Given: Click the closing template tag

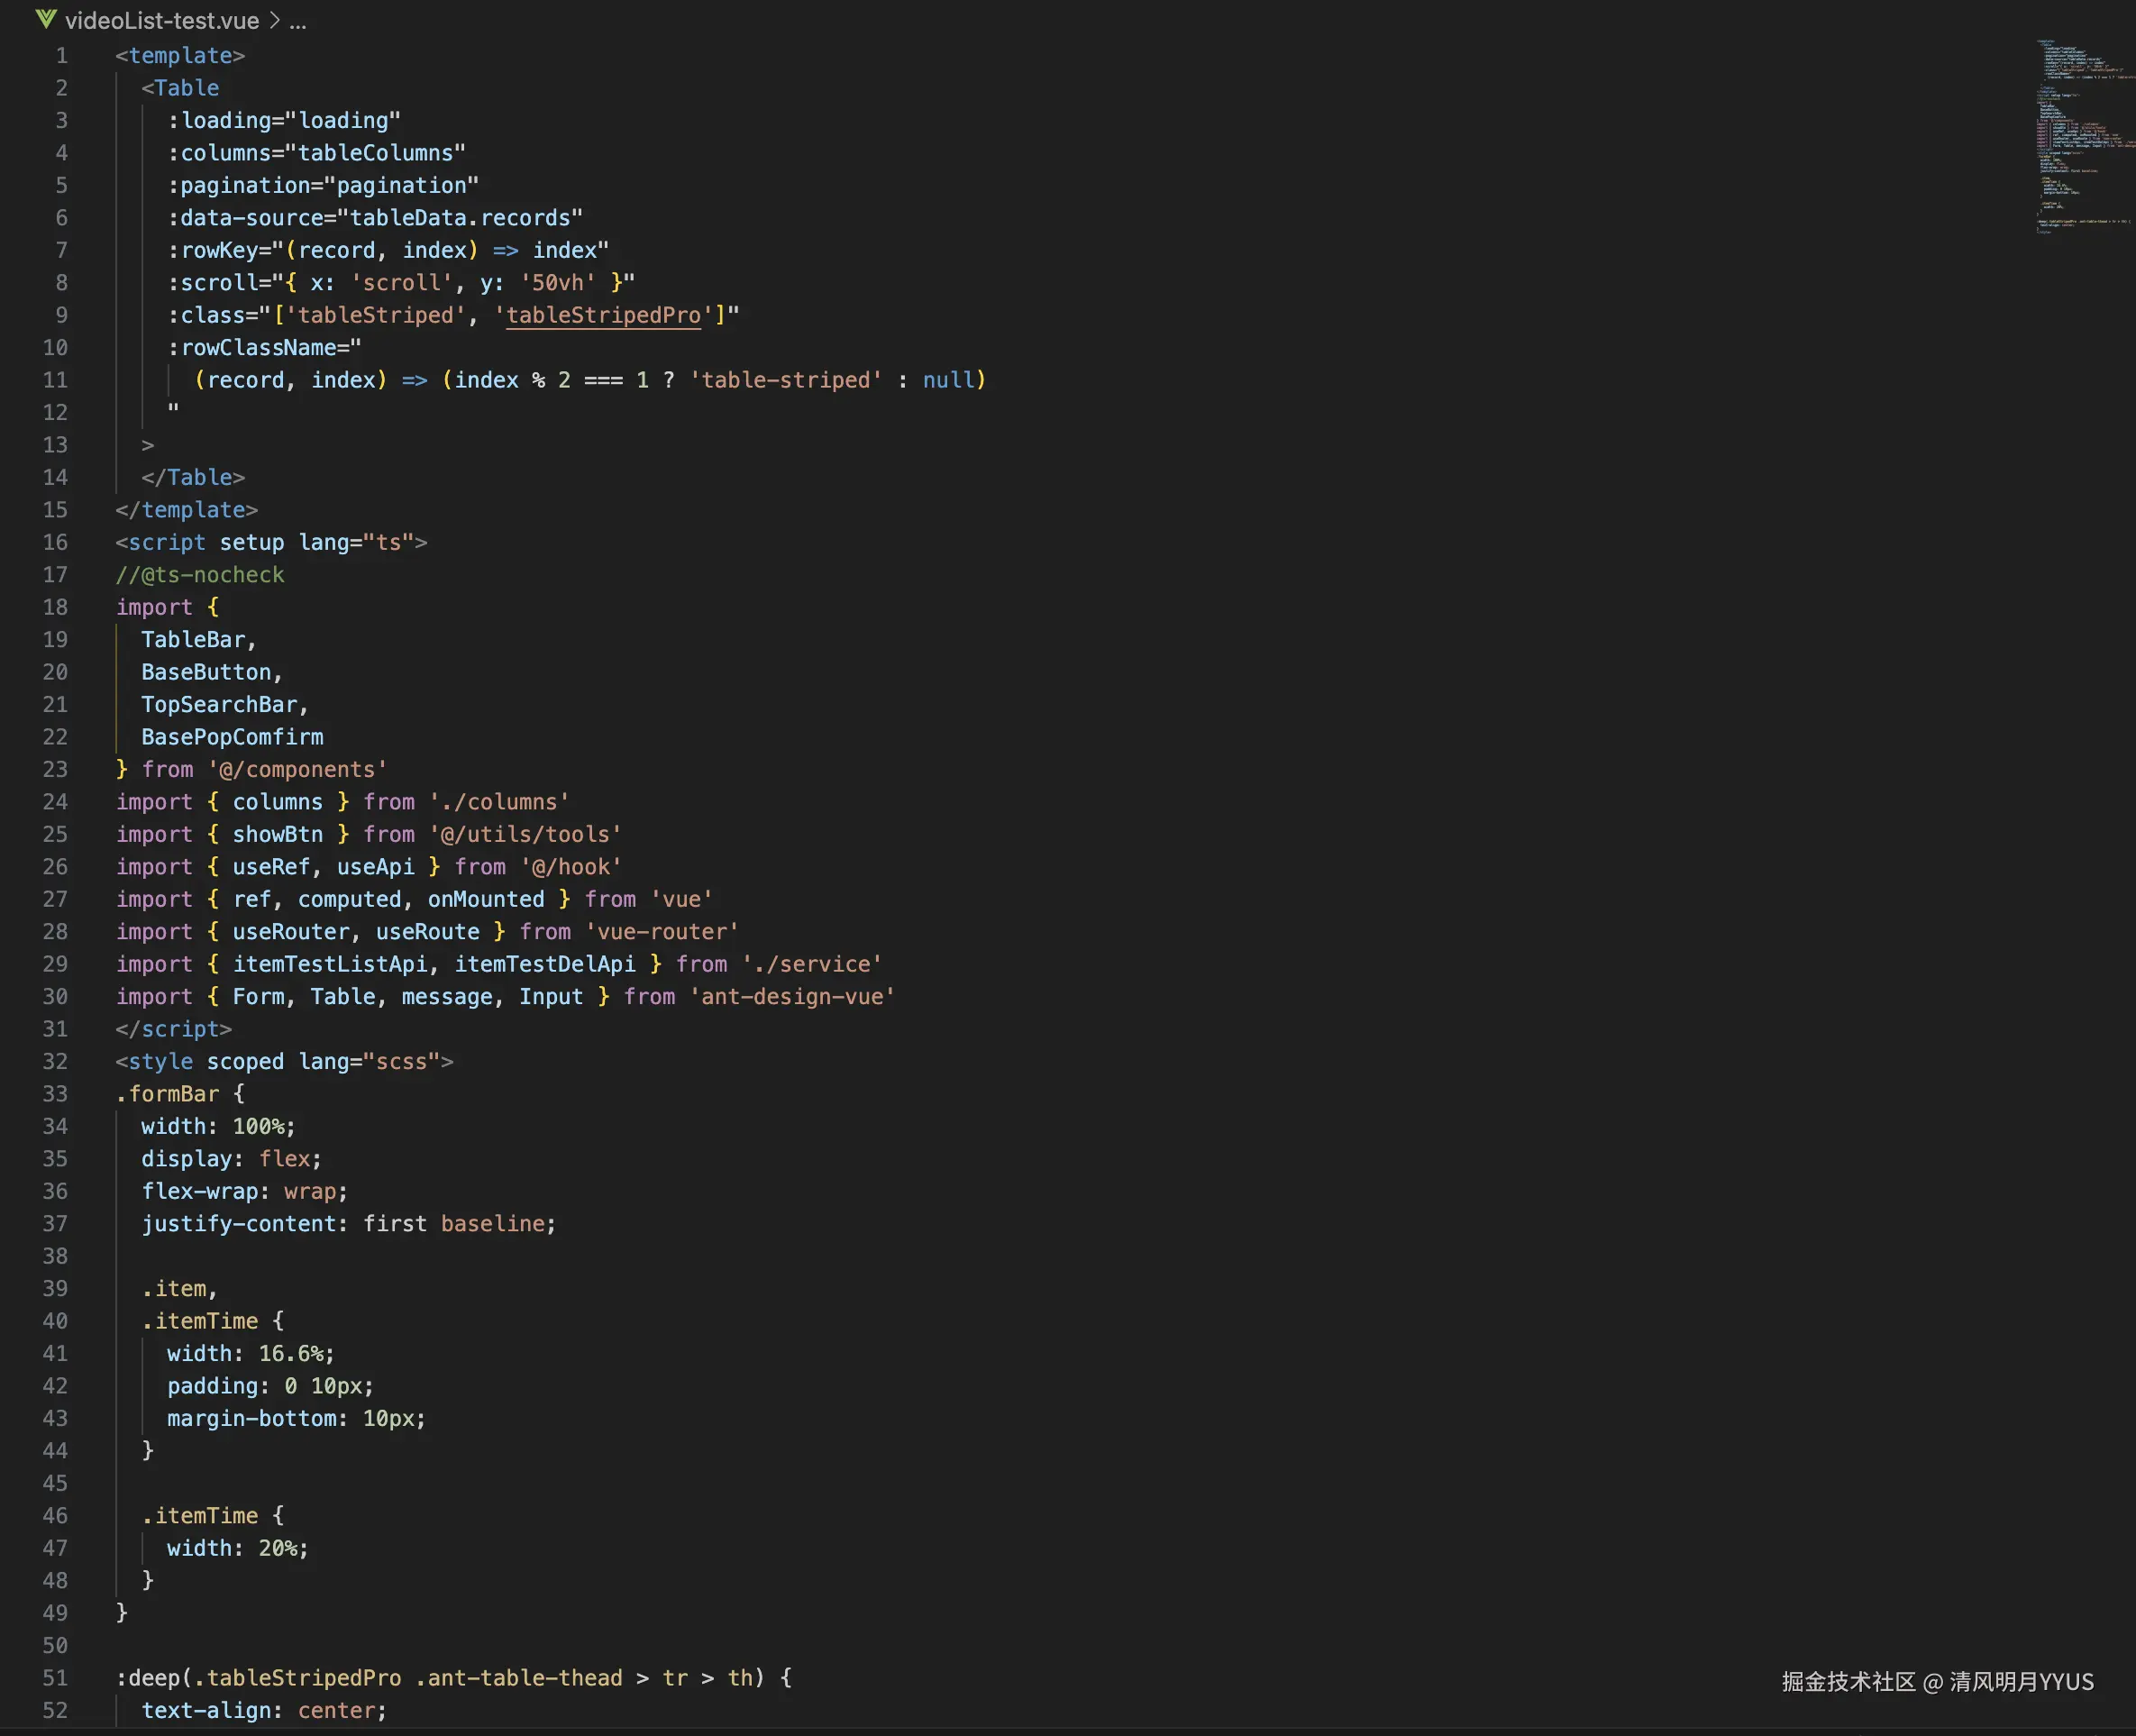Looking at the screenshot, I should point(186,510).
